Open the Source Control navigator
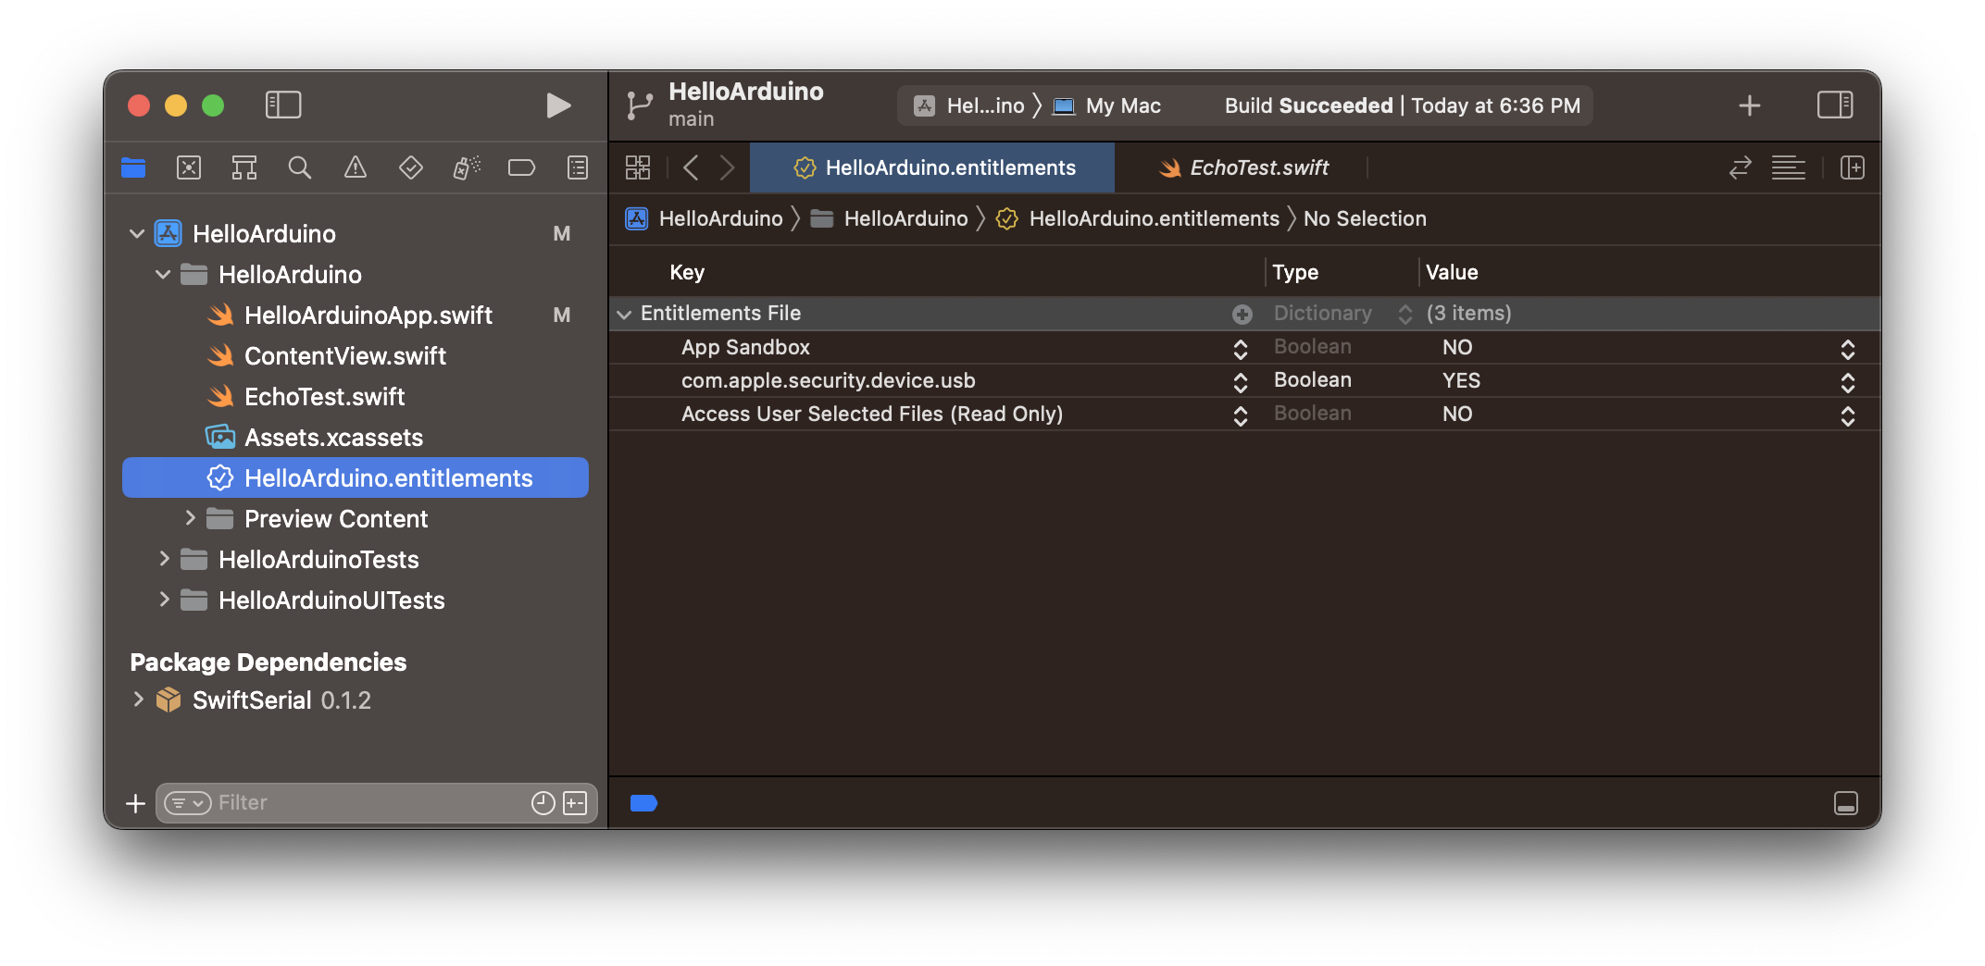 coord(189,167)
